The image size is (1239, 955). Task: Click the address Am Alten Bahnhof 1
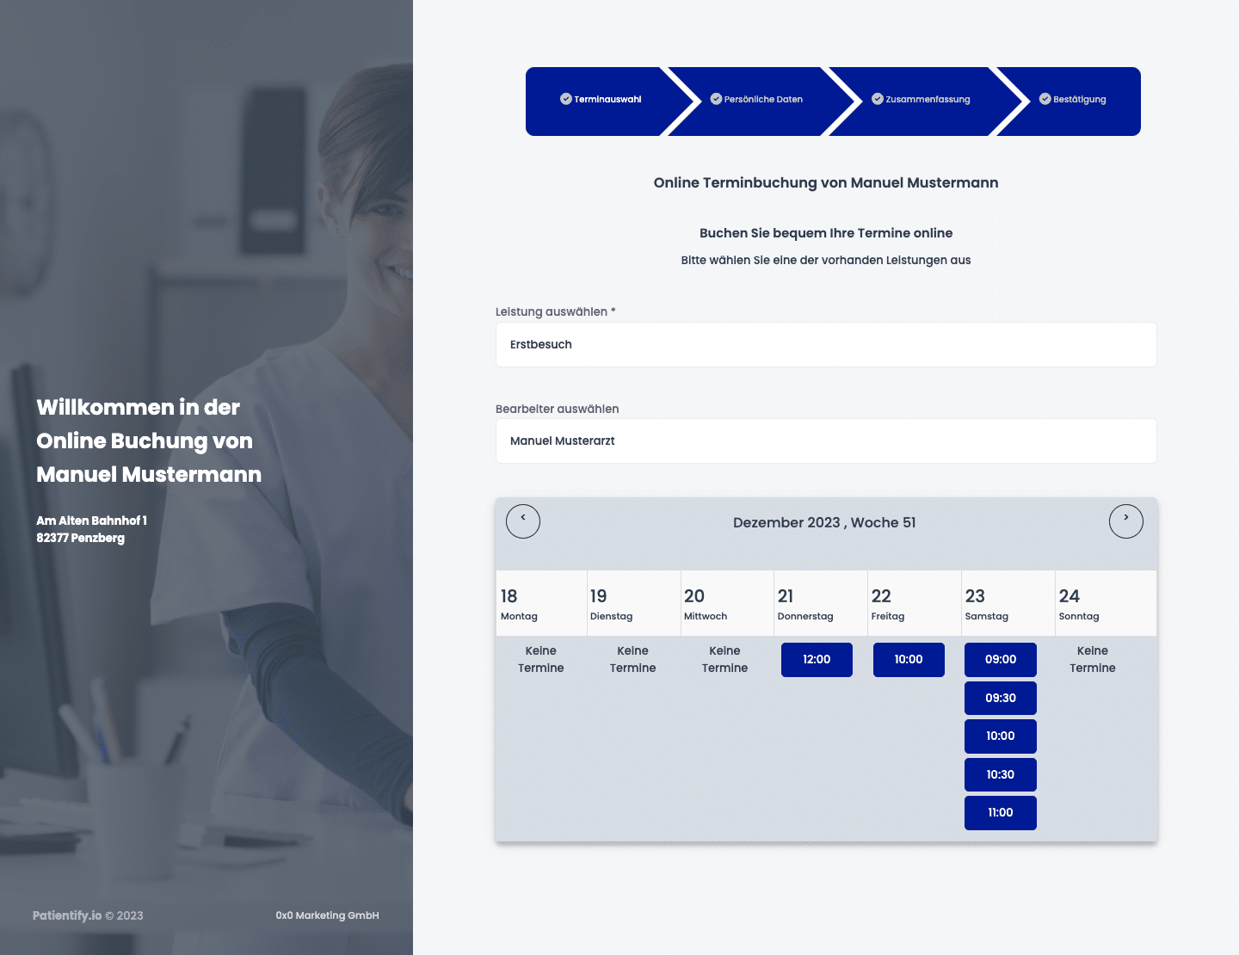coord(91,521)
